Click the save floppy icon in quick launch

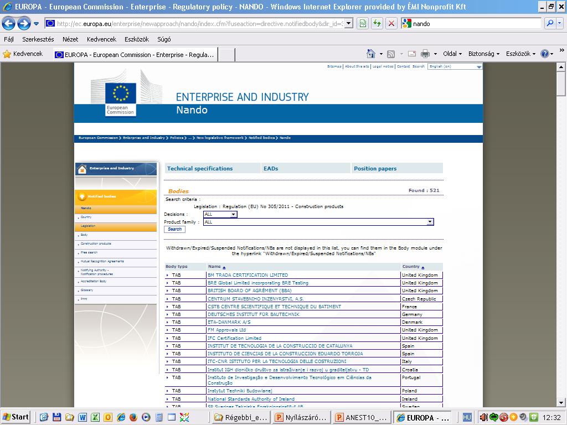(x=57, y=417)
